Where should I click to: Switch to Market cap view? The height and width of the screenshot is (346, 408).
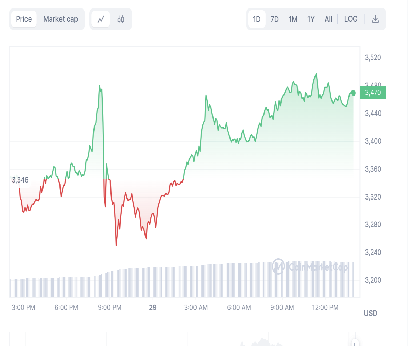click(61, 19)
